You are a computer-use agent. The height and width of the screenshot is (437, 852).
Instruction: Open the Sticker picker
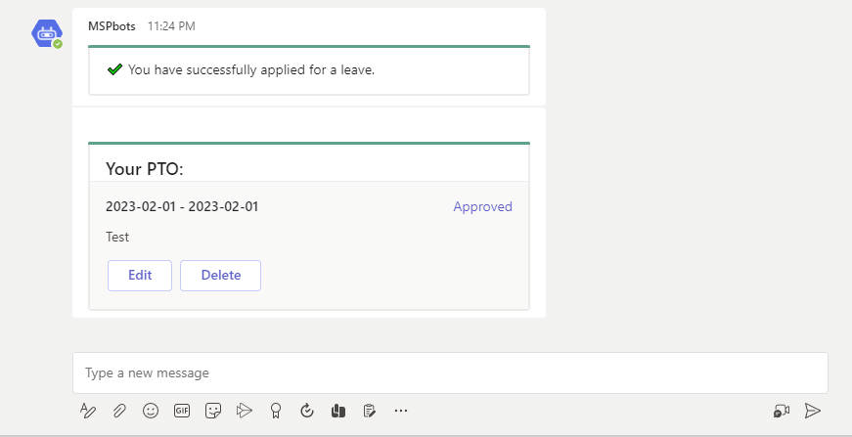click(x=213, y=411)
